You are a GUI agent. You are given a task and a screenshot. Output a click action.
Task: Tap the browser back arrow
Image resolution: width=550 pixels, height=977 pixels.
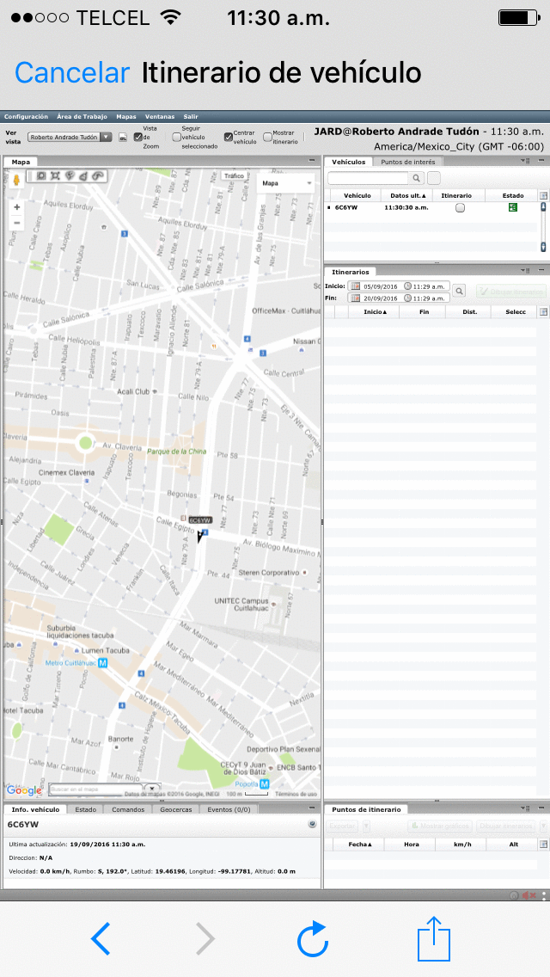point(101,938)
